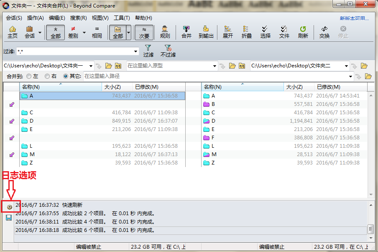Open the 过滤 filter pattern dropdown

point(135,51)
